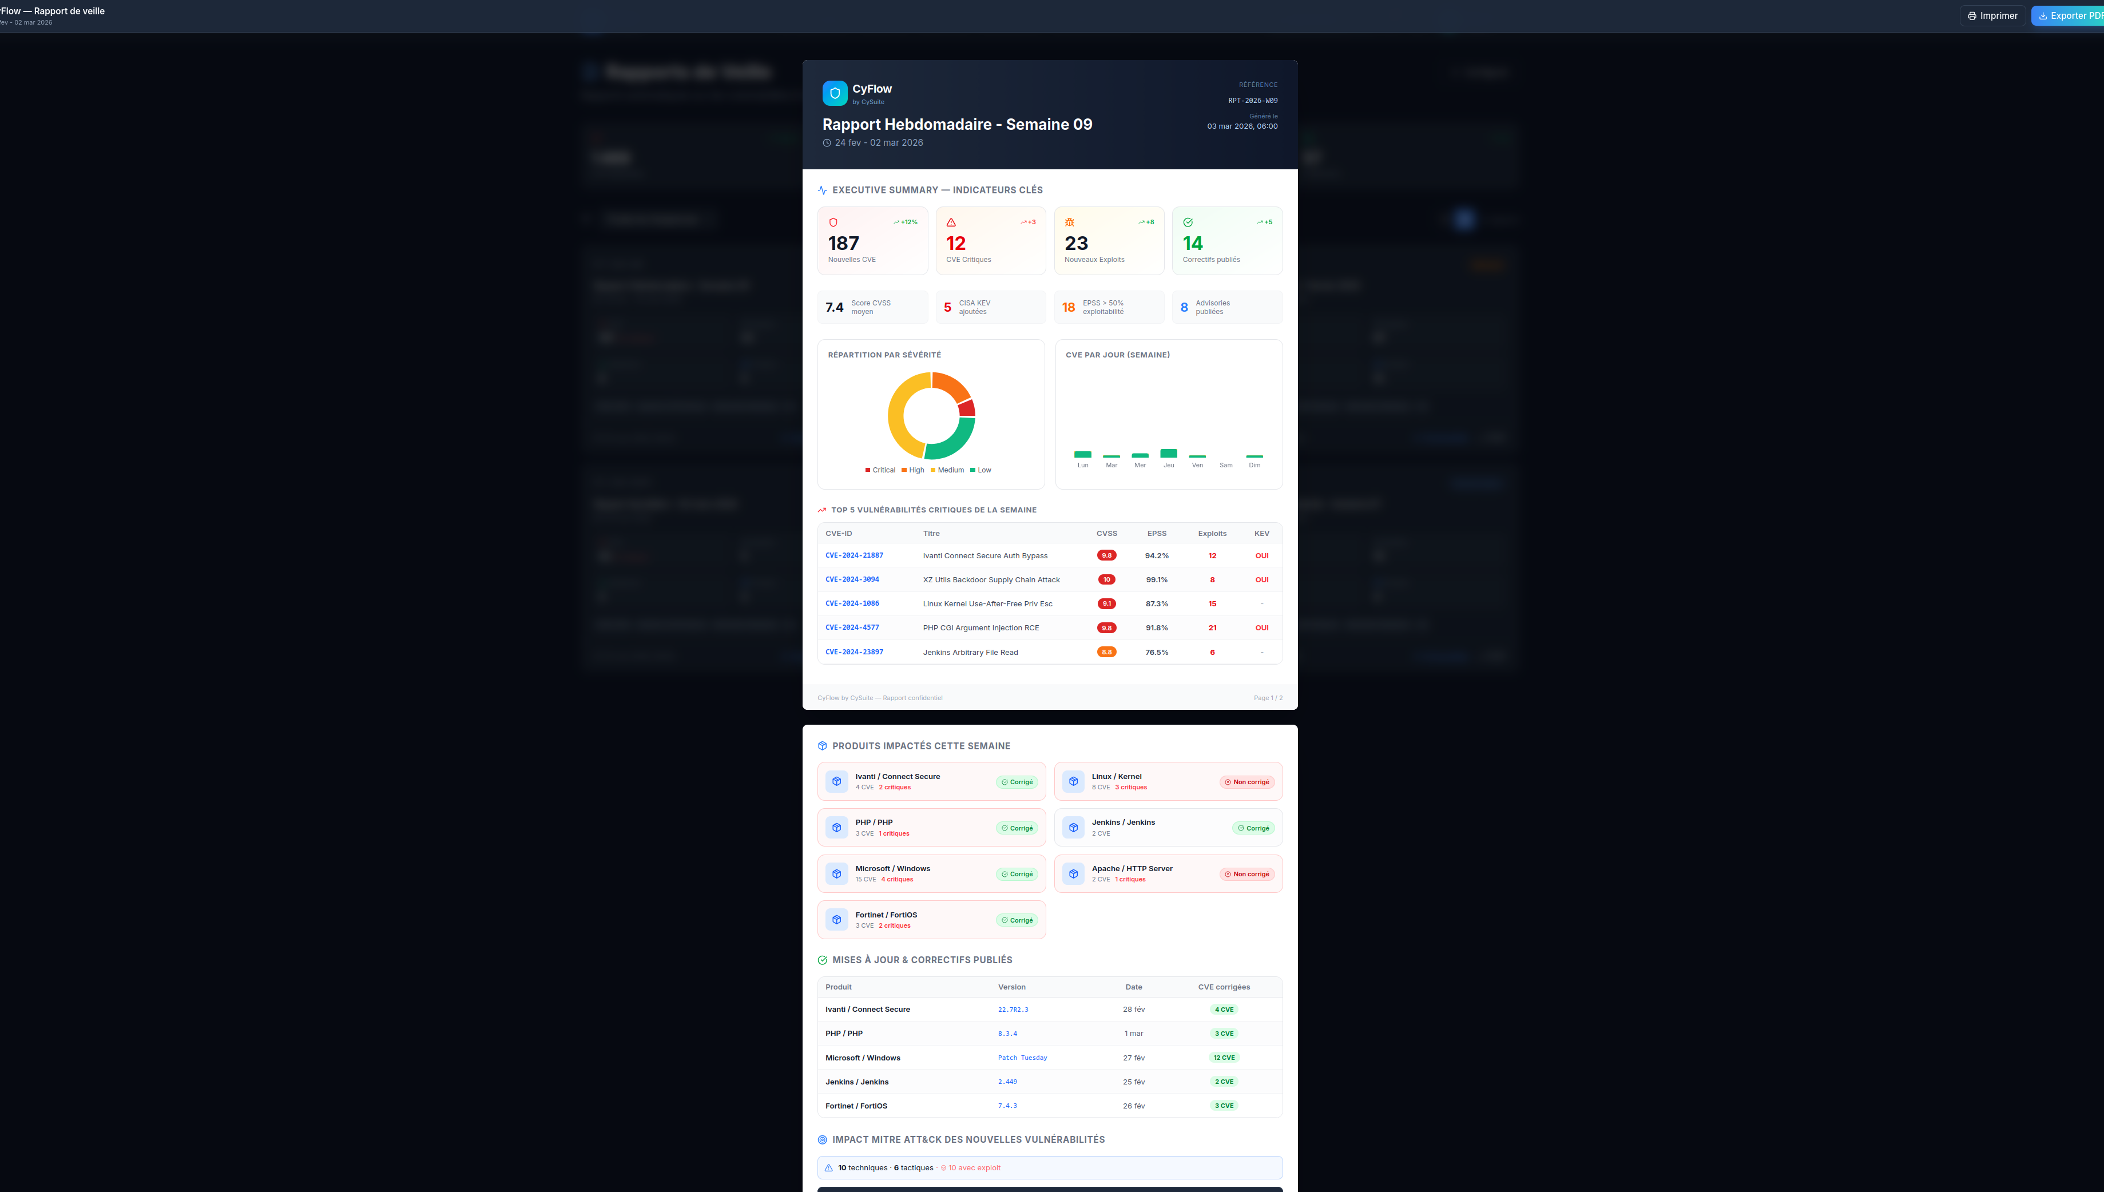Click the Imprimer button
The height and width of the screenshot is (1192, 2104).
pyautogui.click(x=1992, y=15)
